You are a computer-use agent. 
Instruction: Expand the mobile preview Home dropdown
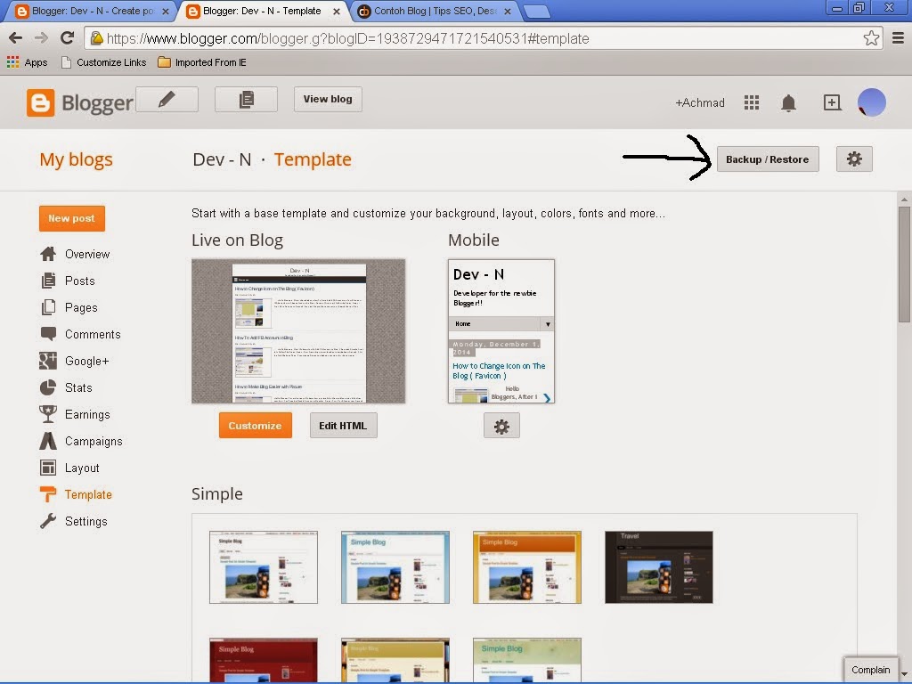click(x=548, y=324)
